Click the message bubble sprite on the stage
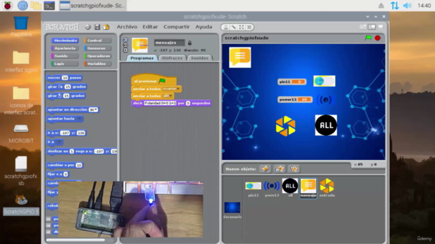This screenshot has height=244, width=435. point(240,57)
